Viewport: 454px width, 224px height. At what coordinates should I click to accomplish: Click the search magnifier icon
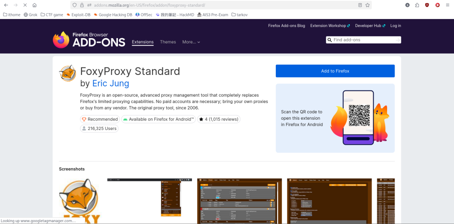point(329,40)
